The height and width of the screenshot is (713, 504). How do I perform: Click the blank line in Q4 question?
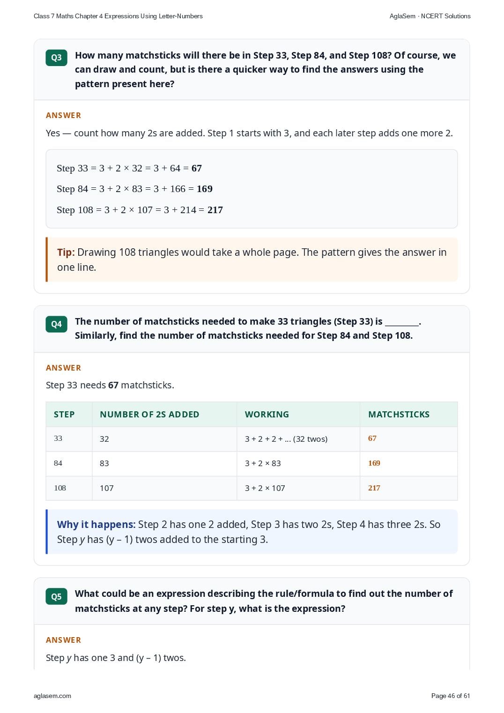point(402,322)
